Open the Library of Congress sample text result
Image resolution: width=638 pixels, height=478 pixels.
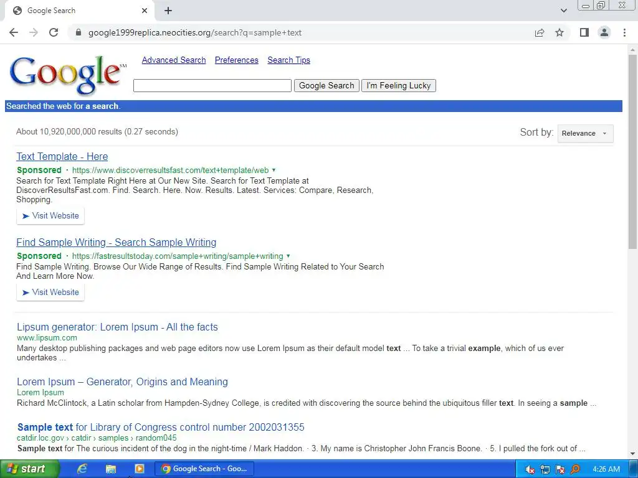(x=161, y=427)
